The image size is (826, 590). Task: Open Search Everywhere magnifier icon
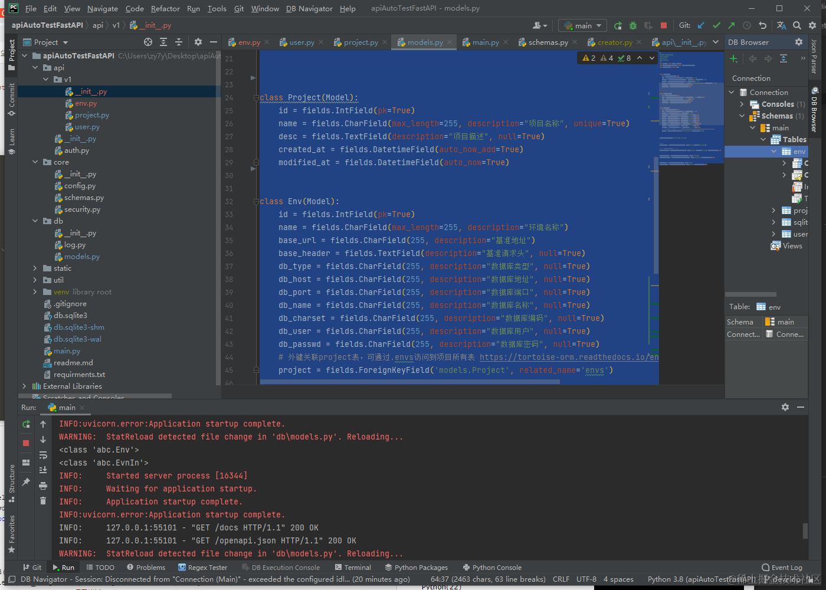coord(797,25)
